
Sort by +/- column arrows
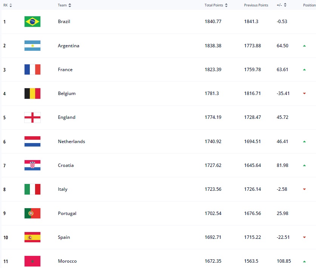285,5
